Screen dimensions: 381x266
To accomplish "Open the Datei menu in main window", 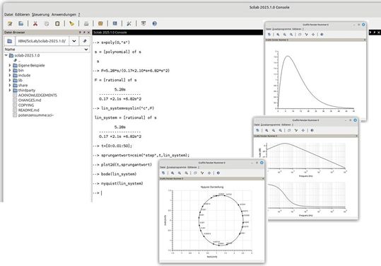I will 8,15.
